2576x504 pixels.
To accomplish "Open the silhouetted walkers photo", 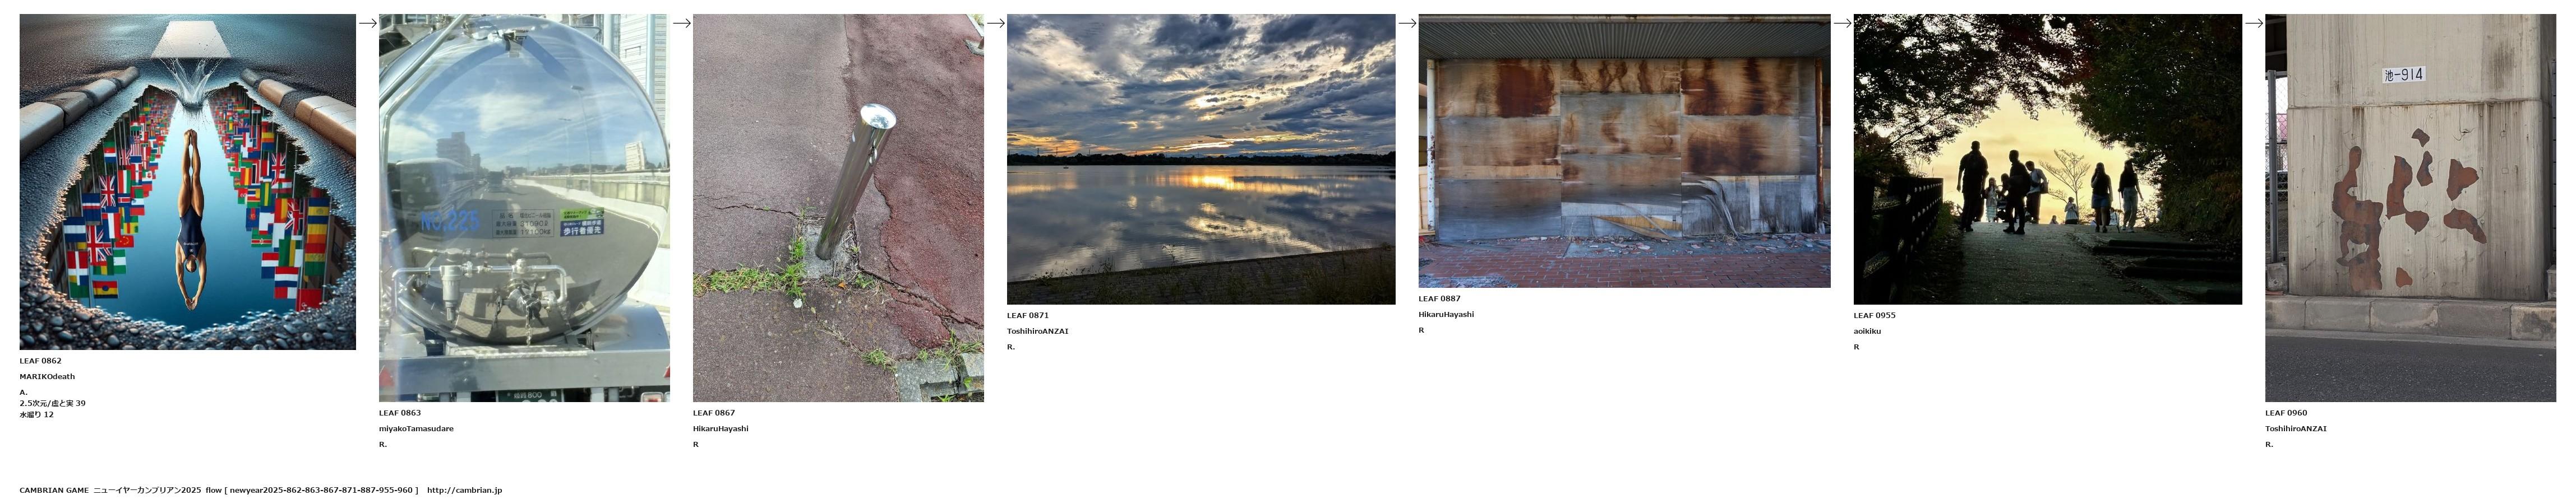I will (x=2047, y=158).
